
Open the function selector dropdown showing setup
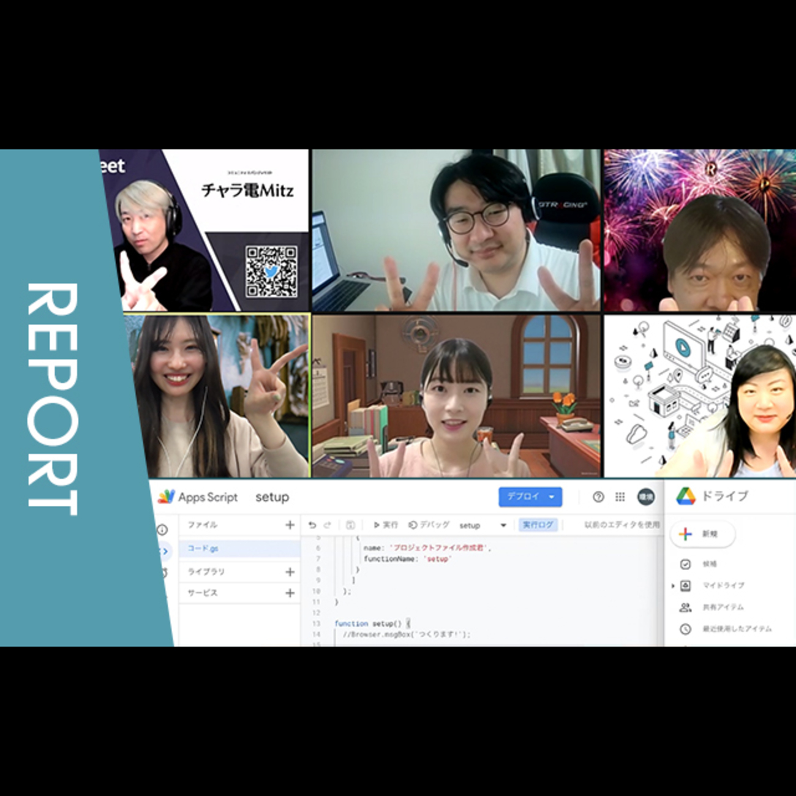click(x=482, y=525)
